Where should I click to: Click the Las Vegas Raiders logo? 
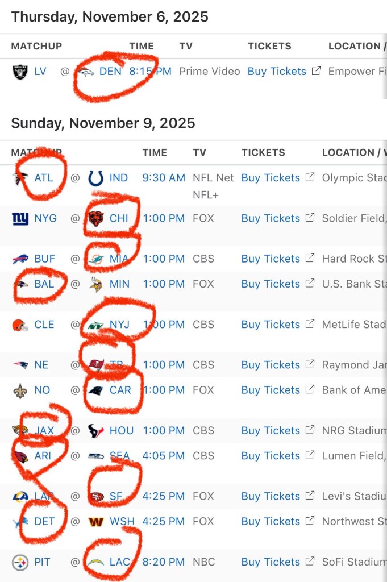[x=20, y=72]
